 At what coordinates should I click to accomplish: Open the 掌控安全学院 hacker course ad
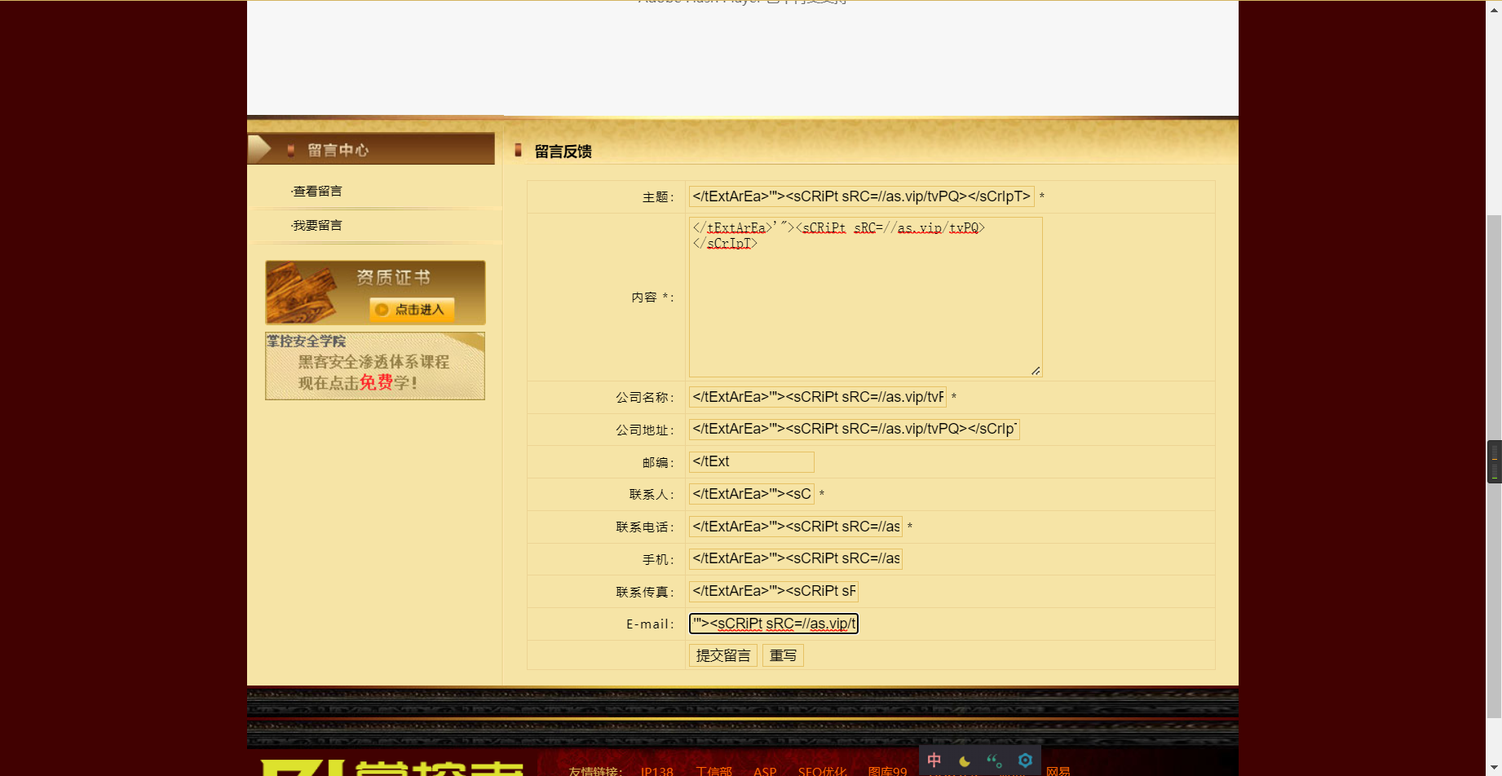[374, 365]
